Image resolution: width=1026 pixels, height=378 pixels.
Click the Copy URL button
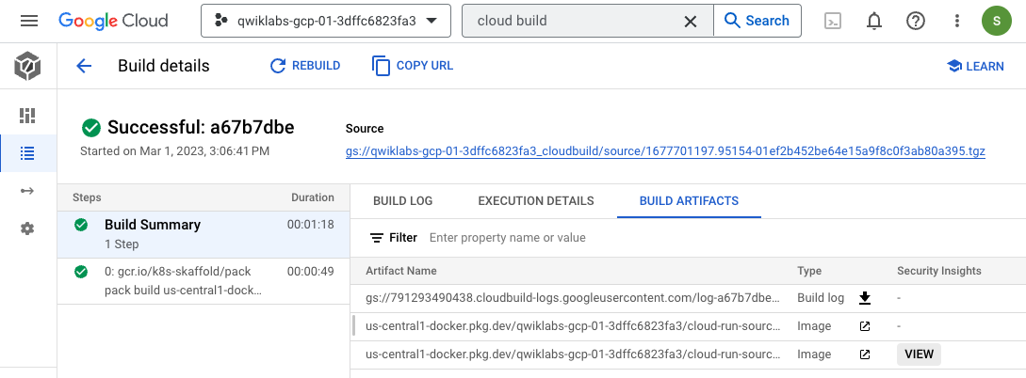point(413,66)
